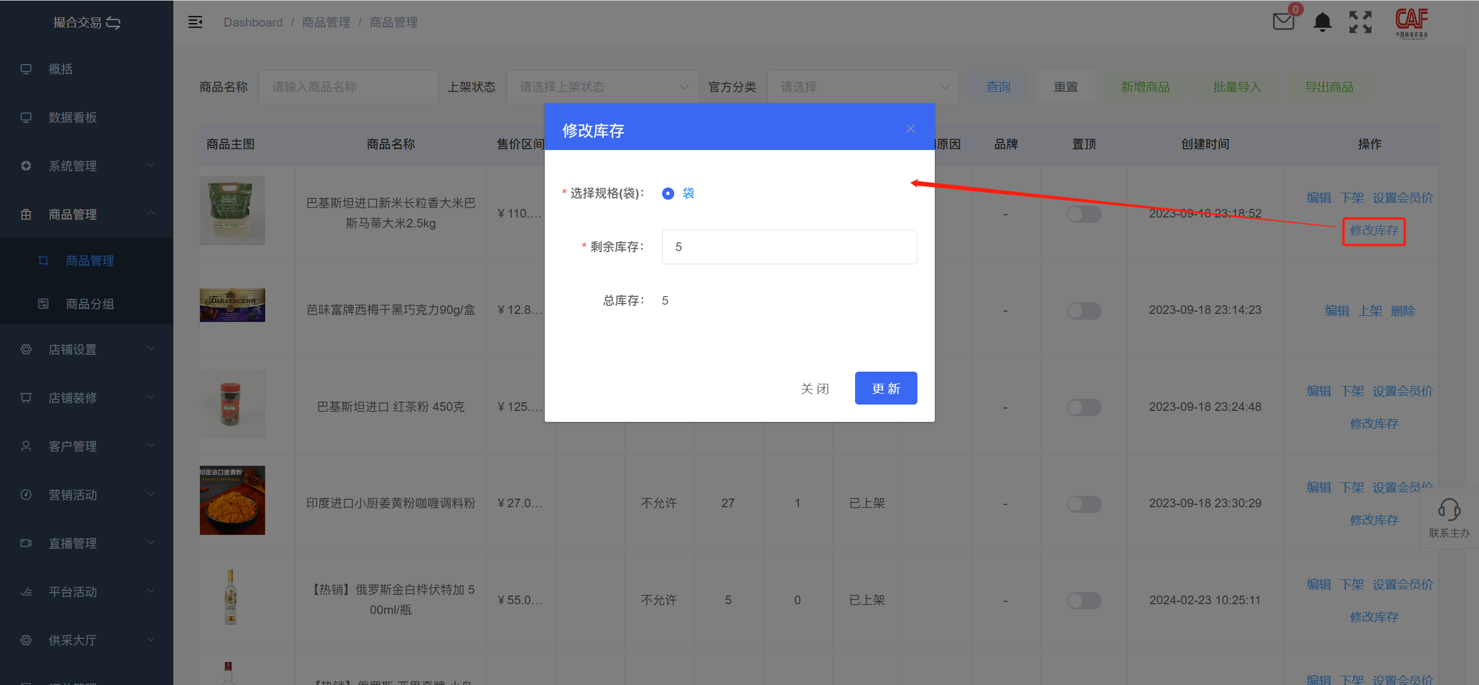Toggle 置顶 switch for 巴基斯坦进口新米 row

1084,214
